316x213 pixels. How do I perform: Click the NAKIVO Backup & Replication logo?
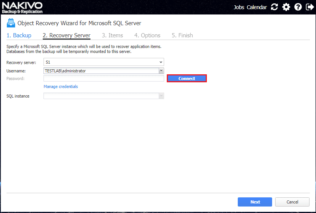point(22,7)
